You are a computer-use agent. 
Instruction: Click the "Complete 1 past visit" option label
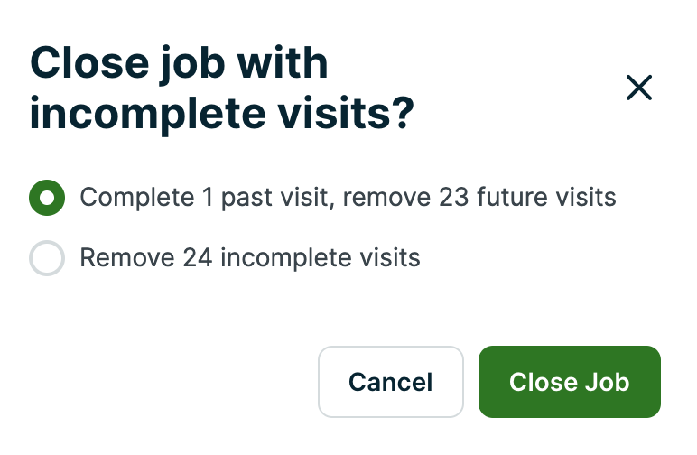click(x=348, y=197)
